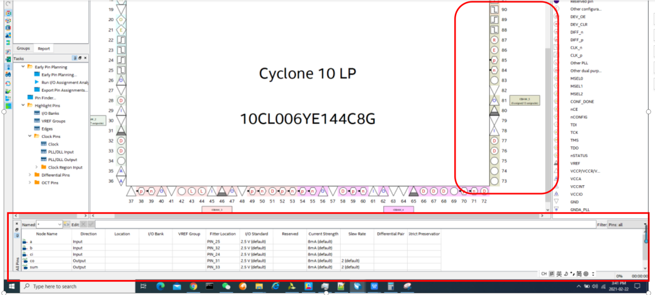This screenshot has height=295, width=655.
Task: Highlight VREF Groups in Tasks
Action: pos(53,121)
